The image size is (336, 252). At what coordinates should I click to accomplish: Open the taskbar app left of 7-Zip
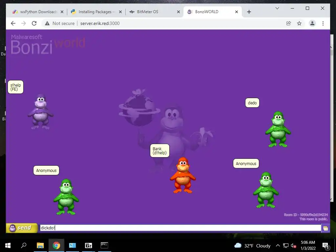pyautogui.click(x=73, y=245)
